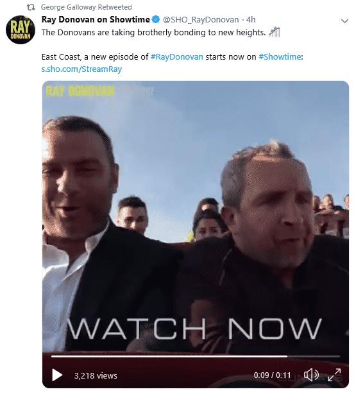Open the #RayDonovan hashtag
356x394 pixels.
click(176, 56)
